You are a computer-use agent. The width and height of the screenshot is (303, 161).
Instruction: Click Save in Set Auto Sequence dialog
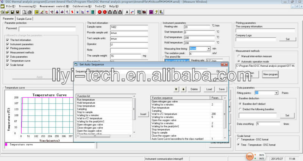pos(222,89)
